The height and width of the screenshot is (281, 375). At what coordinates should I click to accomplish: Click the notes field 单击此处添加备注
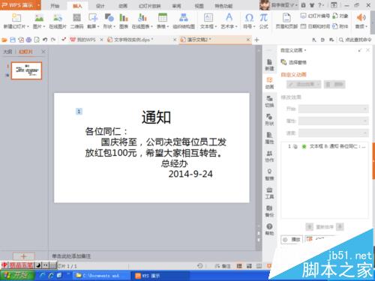pos(71,256)
